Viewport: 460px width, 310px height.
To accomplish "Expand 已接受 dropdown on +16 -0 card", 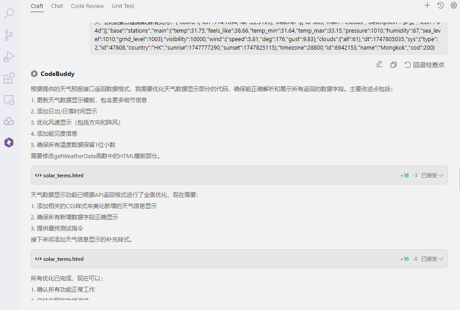I will click(432, 259).
